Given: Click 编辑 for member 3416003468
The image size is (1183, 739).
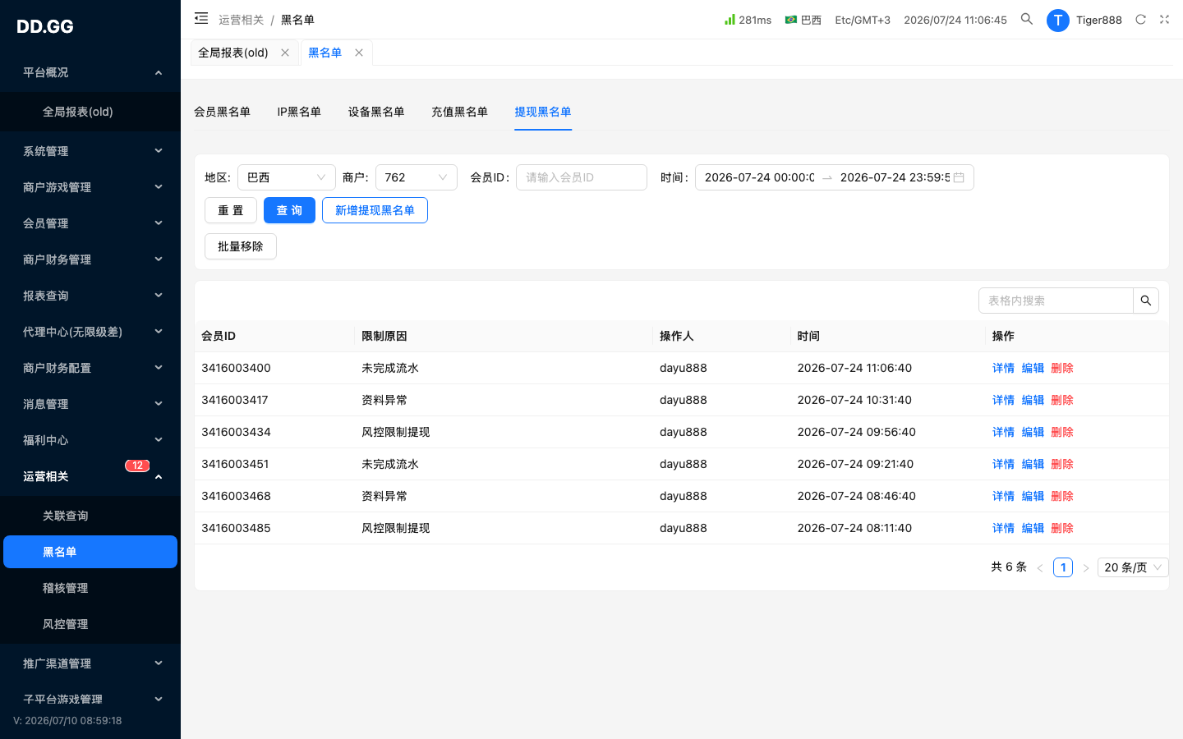Looking at the screenshot, I should point(1033,496).
